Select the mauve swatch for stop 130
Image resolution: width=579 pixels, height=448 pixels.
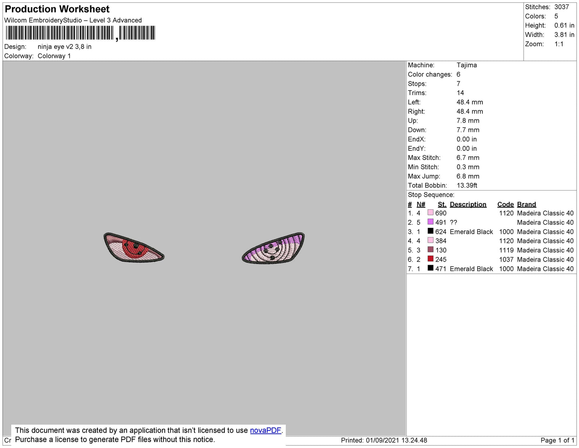(x=430, y=249)
